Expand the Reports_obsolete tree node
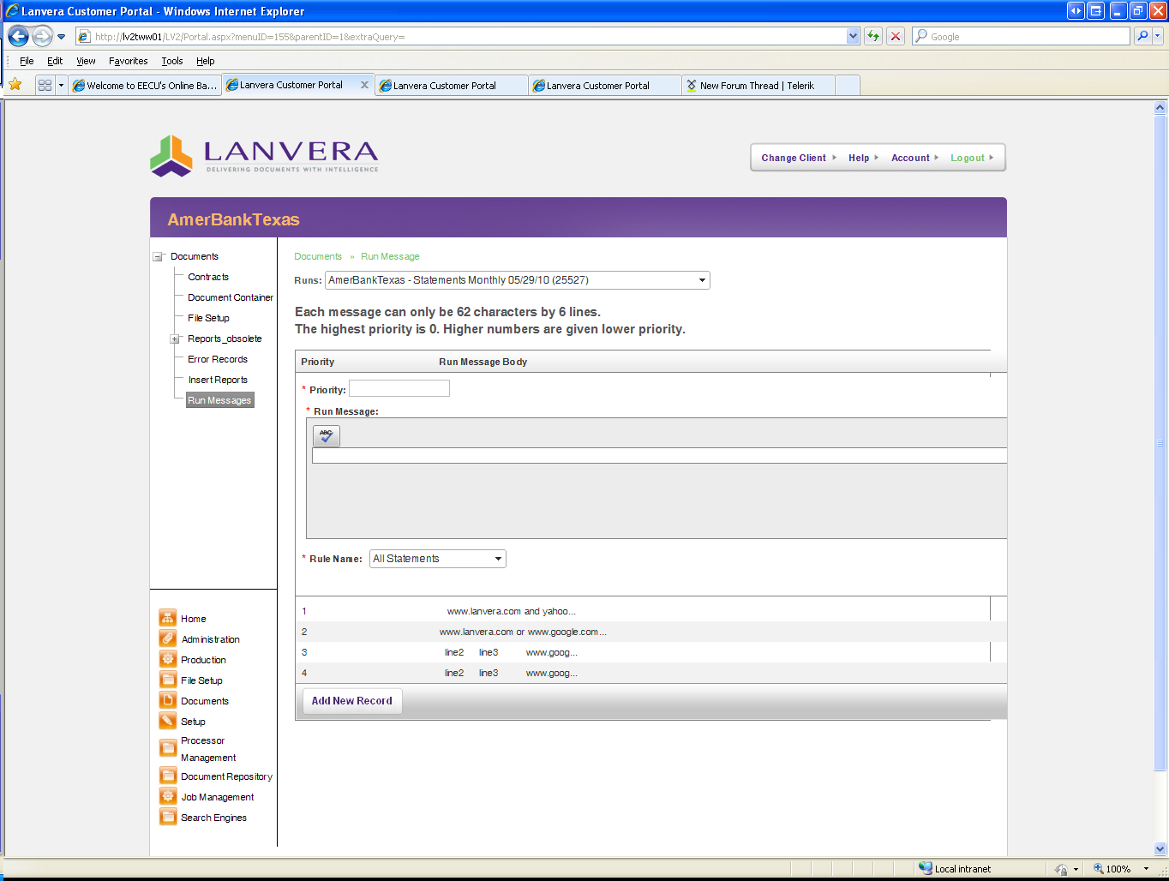Viewport: 1169px width, 881px height. pyautogui.click(x=175, y=339)
